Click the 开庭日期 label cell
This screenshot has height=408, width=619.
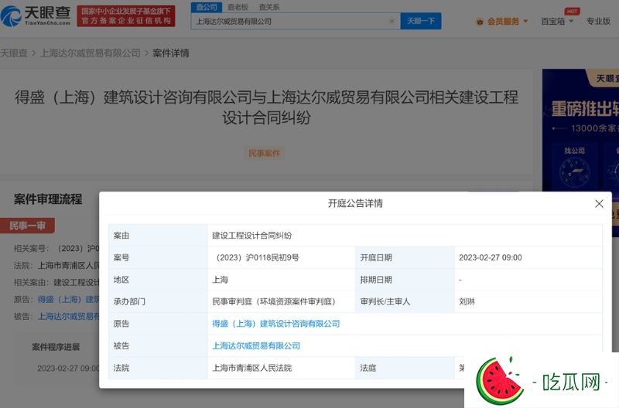pos(405,257)
